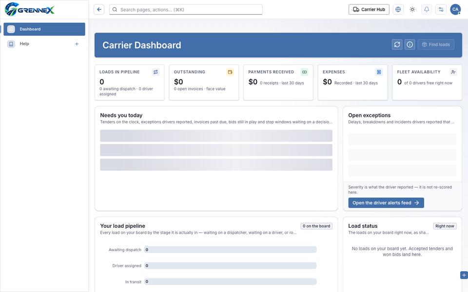Click '0 open invoices · face value' text
This screenshot has width=468, height=292.
click(200, 89)
